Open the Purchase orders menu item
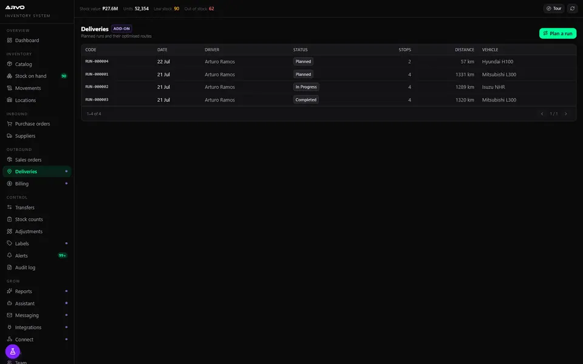583x364 pixels. (x=37, y=124)
